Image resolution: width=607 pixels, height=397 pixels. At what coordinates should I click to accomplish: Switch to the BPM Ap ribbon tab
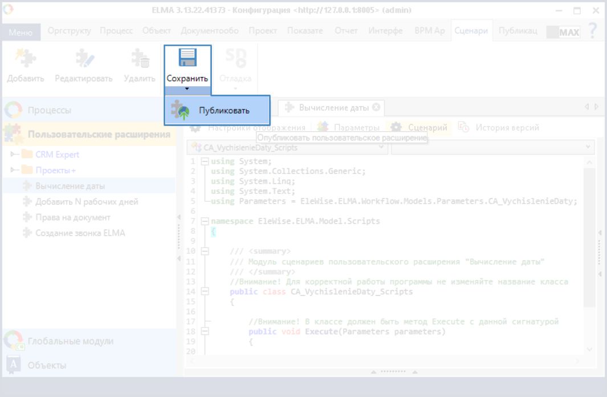click(430, 31)
